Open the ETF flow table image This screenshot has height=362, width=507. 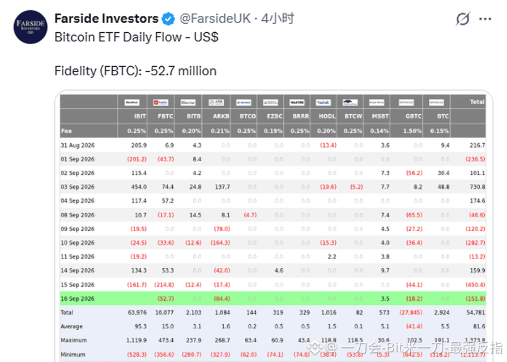(274, 226)
